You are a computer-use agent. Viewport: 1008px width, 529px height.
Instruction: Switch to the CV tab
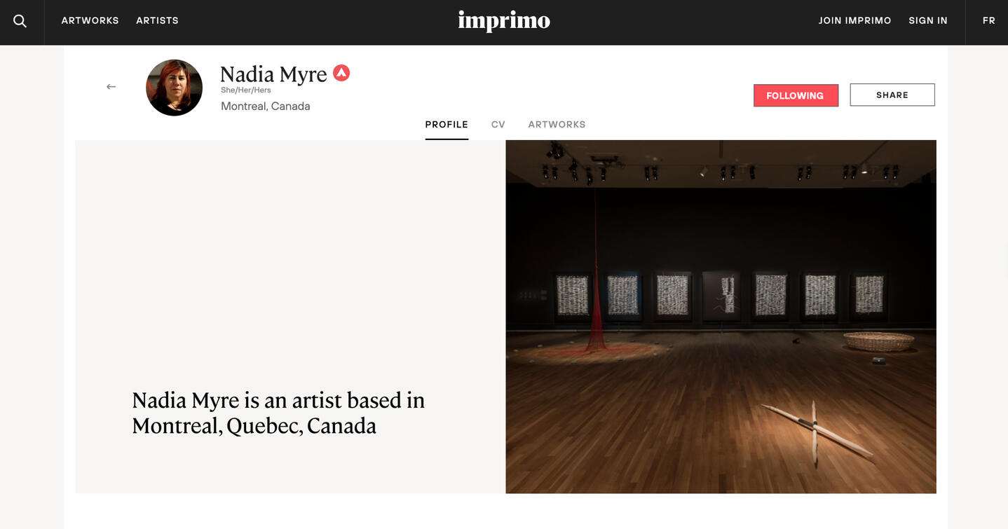[498, 125]
